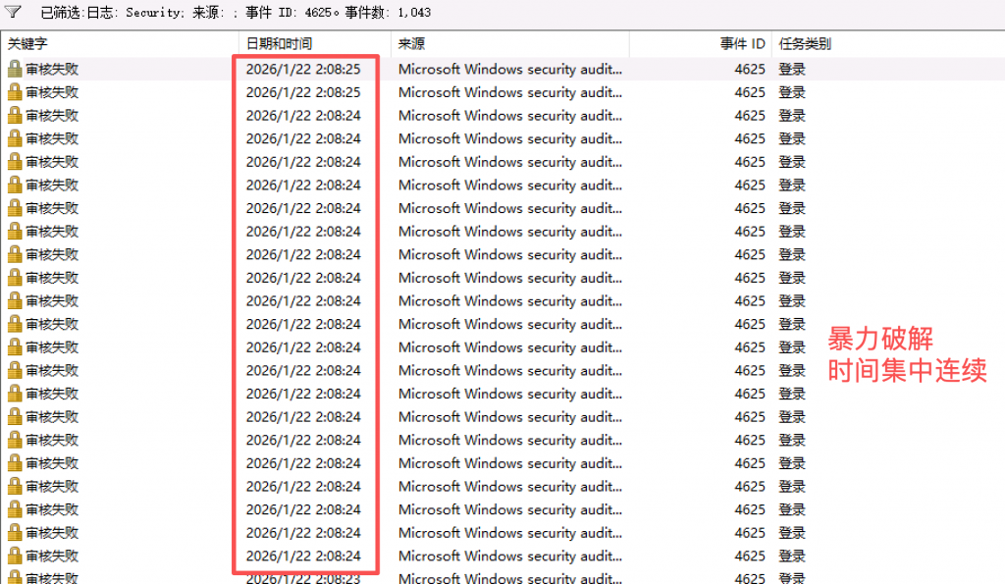Click event ID 4625 in the top row
The image size is (1005, 584).
[x=749, y=70]
